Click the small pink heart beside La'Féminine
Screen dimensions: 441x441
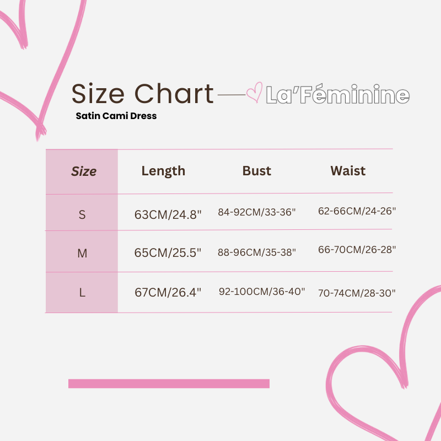[254, 94]
